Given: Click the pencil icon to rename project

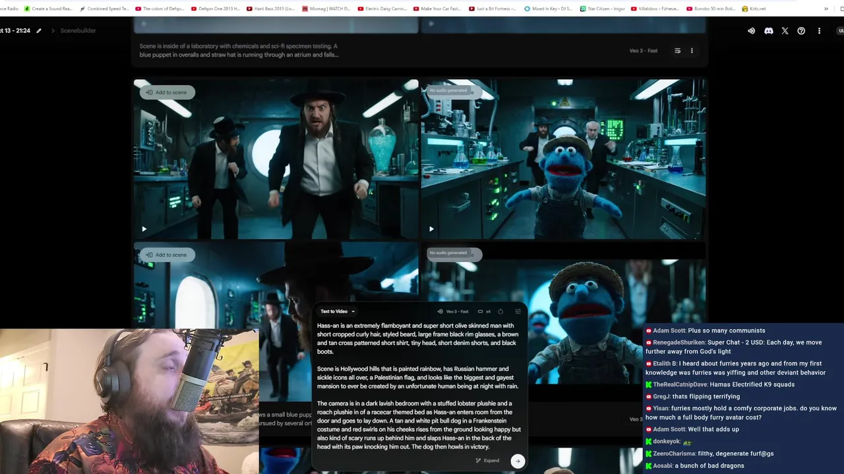Looking at the screenshot, I should (x=39, y=31).
